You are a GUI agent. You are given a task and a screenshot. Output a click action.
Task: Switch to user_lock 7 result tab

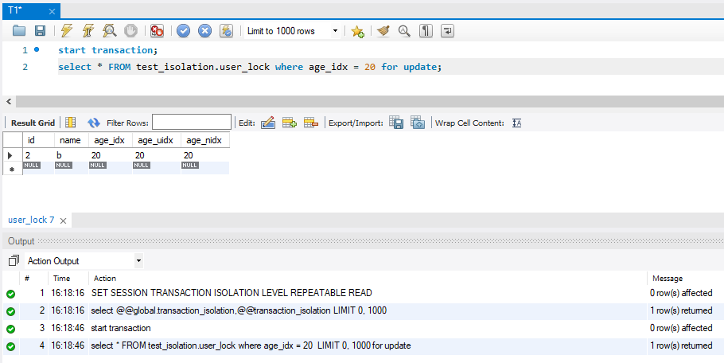click(31, 220)
